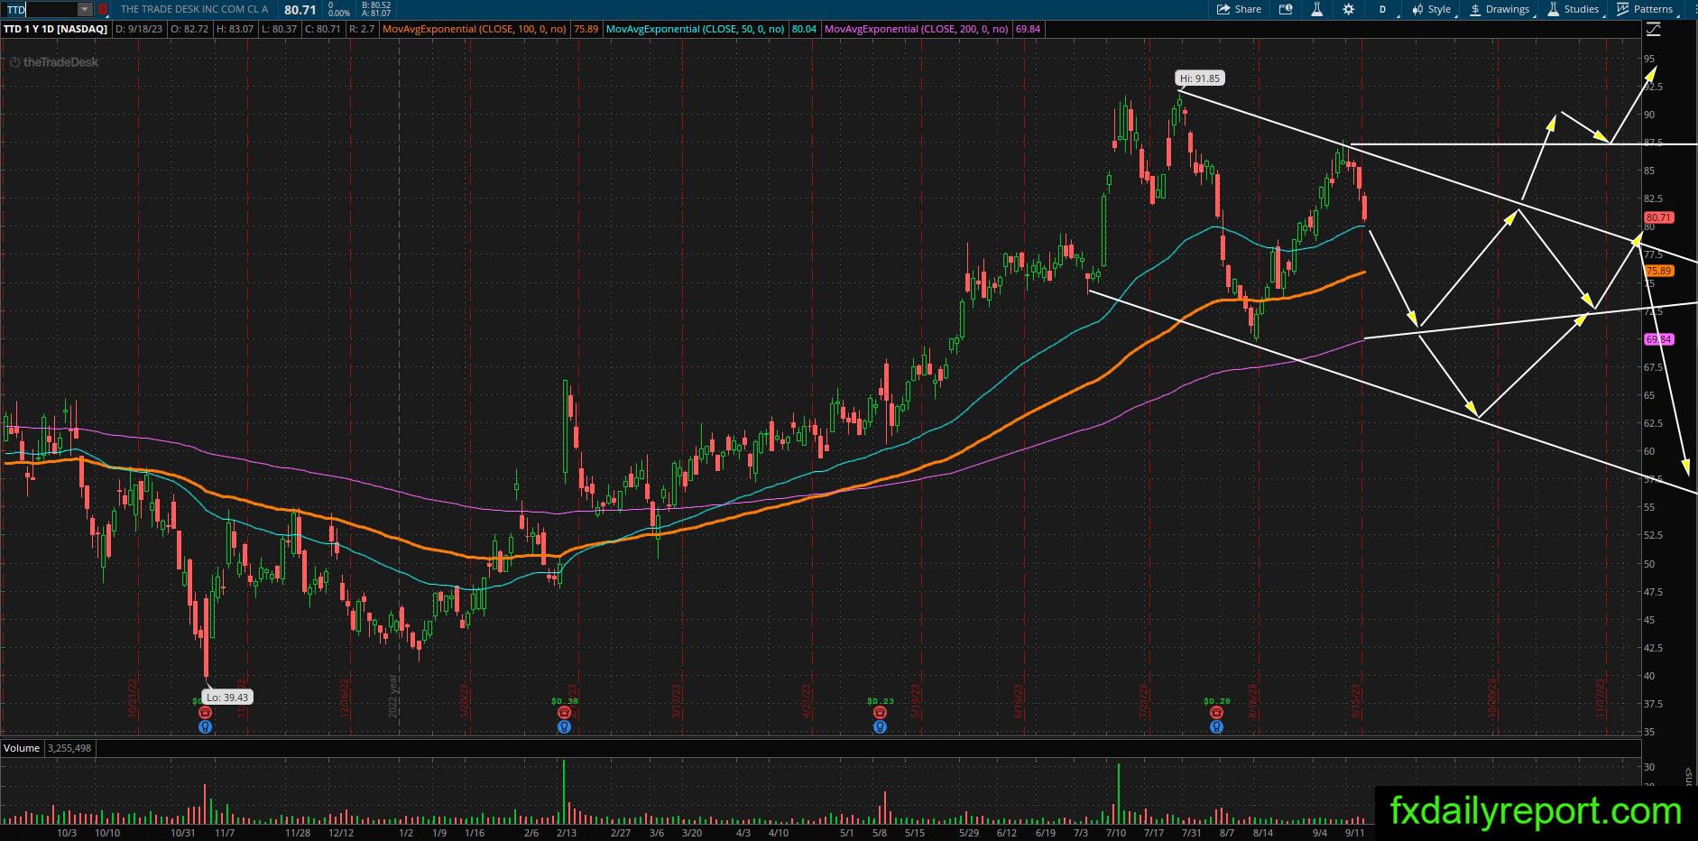Viewport: 1698px width, 841px height.
Task: Click the red earnings phone icon under $0.23
Action: [x=880, y=713]
